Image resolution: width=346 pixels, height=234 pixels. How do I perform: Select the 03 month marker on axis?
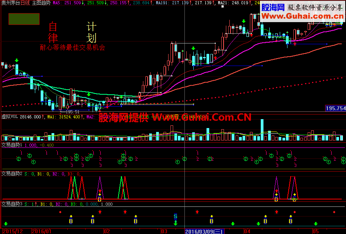tap(164, 231)
